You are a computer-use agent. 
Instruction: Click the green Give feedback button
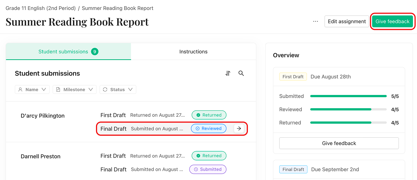(392, 21)
